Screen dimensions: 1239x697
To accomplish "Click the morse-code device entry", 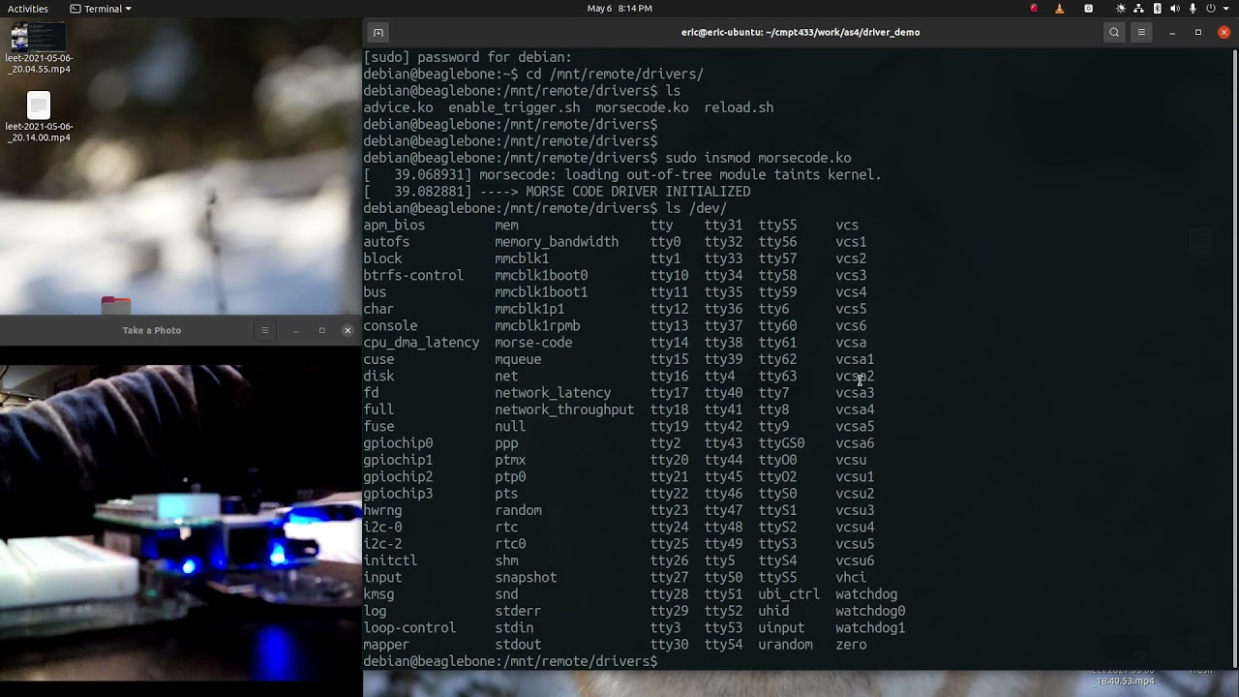I will pos(533,343).
